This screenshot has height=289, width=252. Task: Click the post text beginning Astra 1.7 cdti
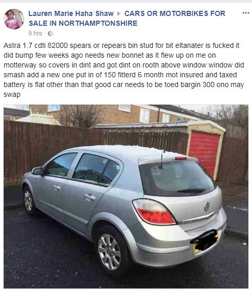(124, 70)
